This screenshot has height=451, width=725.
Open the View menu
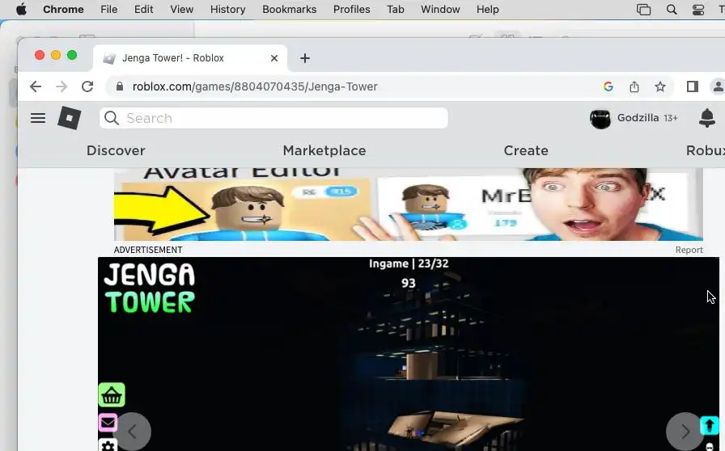tap(182, 9)
